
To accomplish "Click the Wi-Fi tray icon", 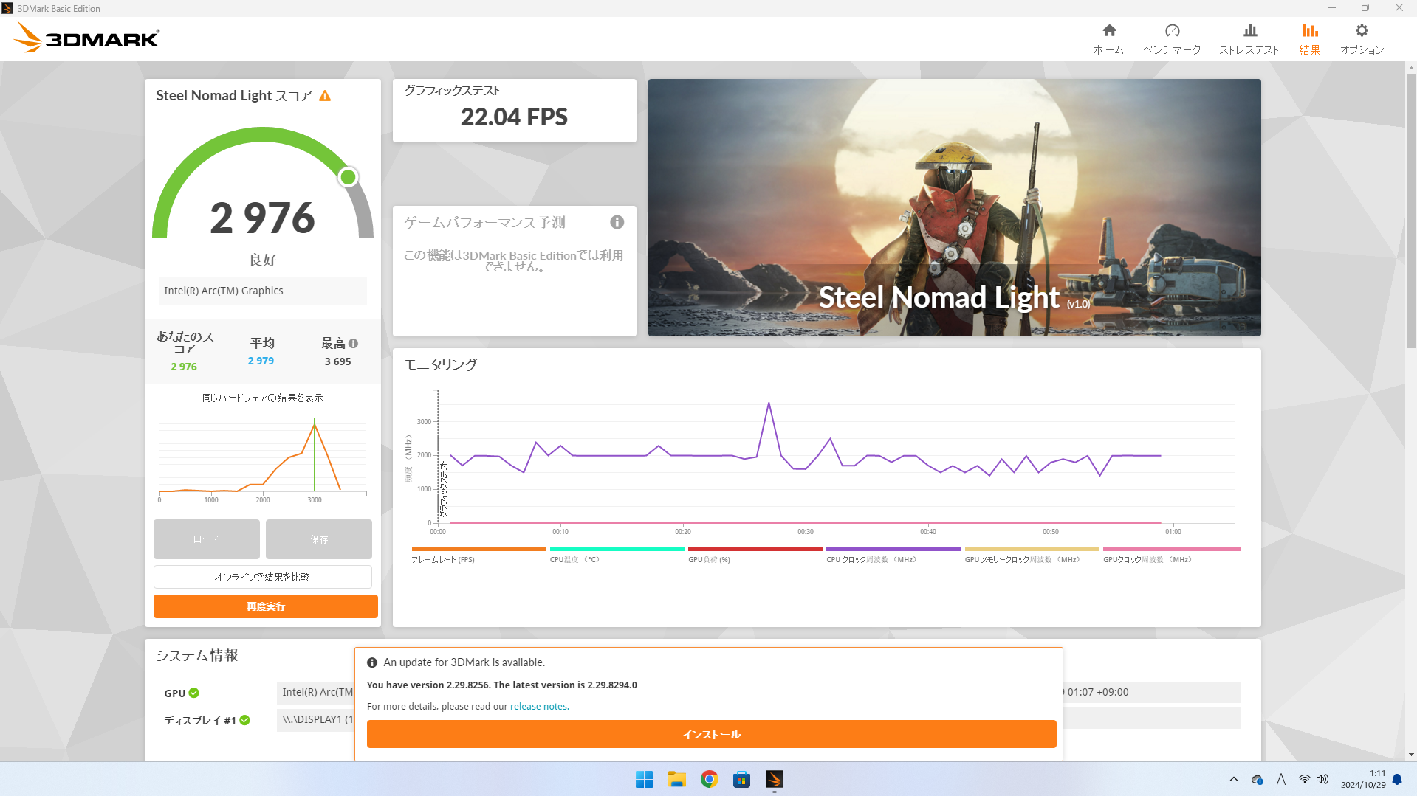I will coord(1304,779).
